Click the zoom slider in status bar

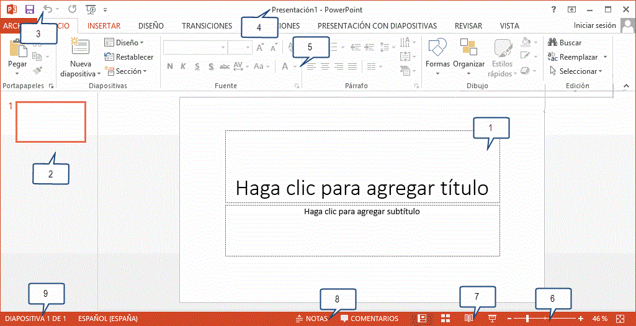click(528, 319)
